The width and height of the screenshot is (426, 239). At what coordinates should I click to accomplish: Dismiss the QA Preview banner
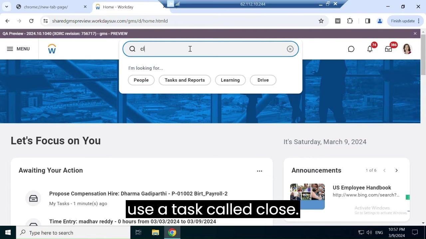pos(415,34)
